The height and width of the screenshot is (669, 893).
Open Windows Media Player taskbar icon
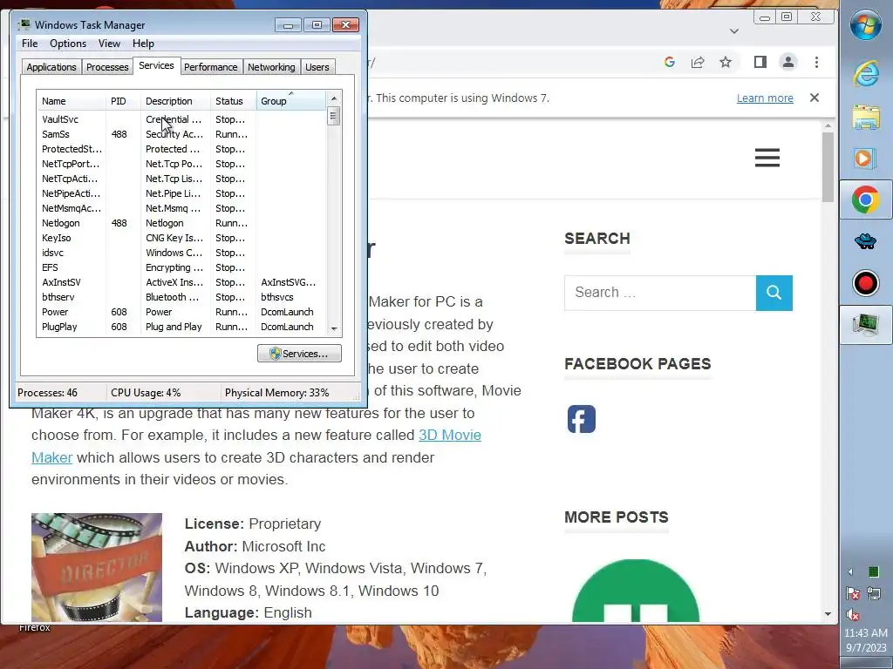pos(866,158)
